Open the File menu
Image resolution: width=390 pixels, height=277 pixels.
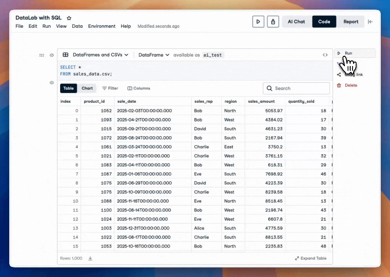pyautogui.click(x=19, y=26)
